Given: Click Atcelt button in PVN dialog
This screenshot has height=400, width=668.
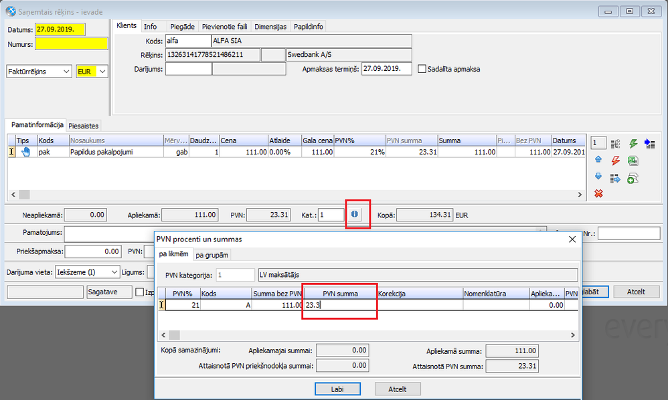Looking at the screenshot, I should coord(398,389).
